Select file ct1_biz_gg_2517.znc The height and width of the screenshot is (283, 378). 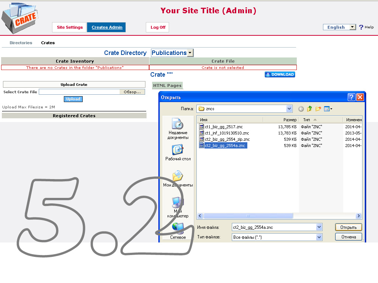(224, 127)
